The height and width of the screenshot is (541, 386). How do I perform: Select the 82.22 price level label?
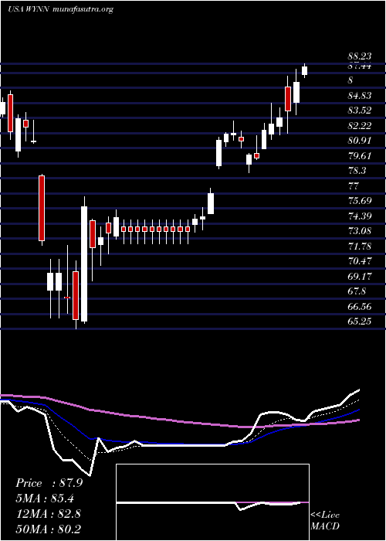click(359, 126)
